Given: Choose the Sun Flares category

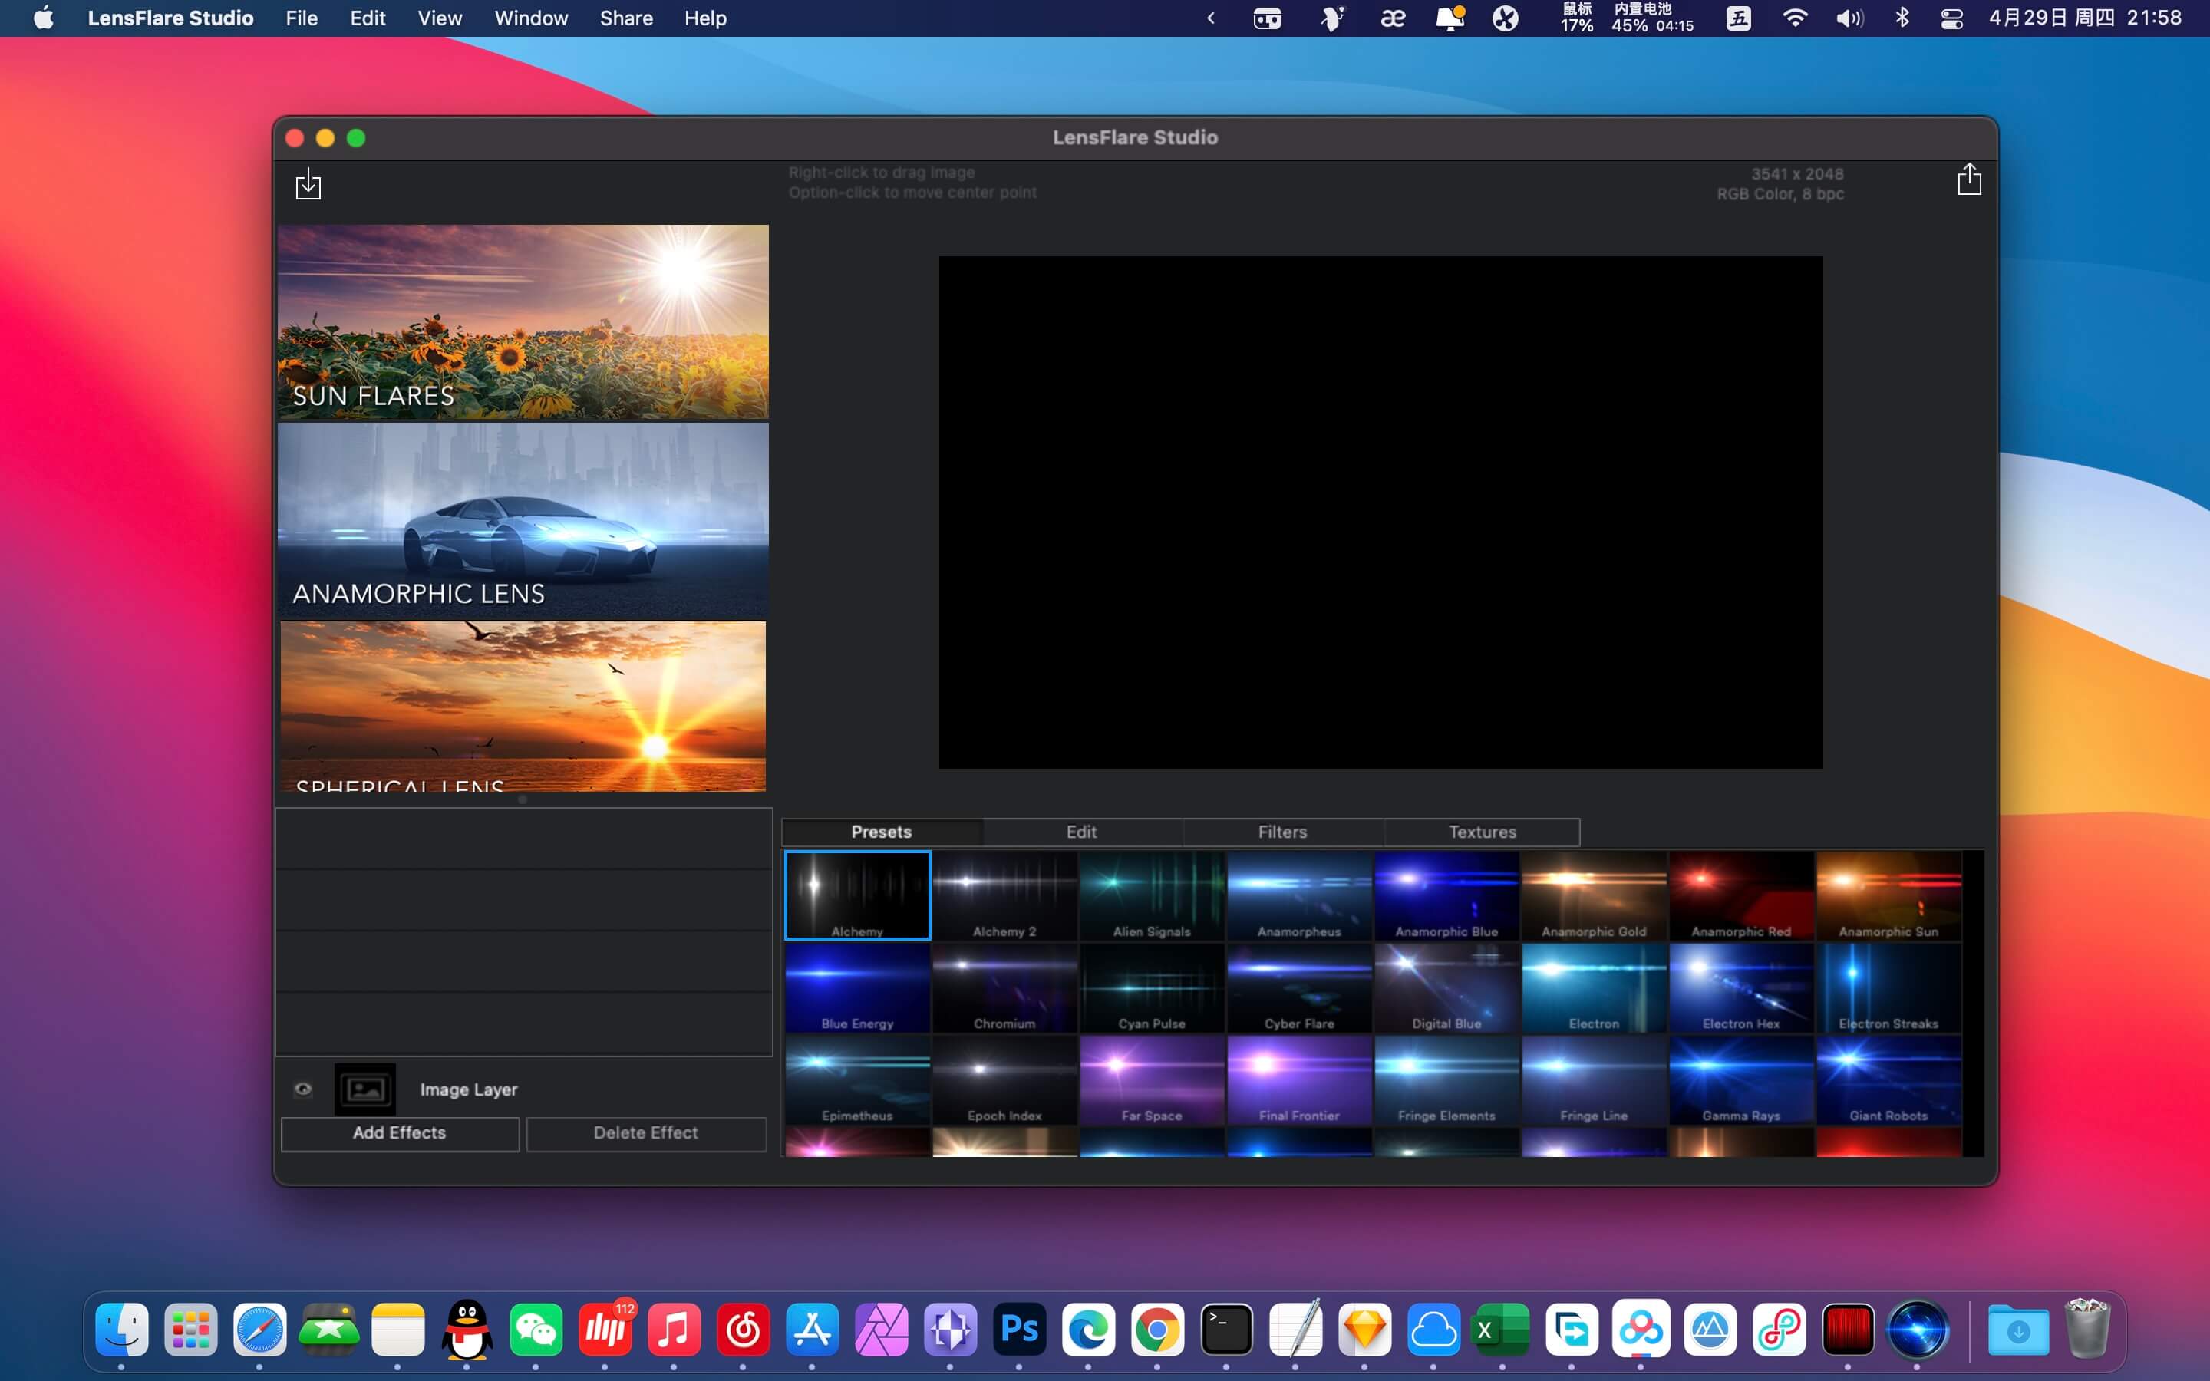Looking at the screenshot, I should pyautogui.click(x=523, y=321).
